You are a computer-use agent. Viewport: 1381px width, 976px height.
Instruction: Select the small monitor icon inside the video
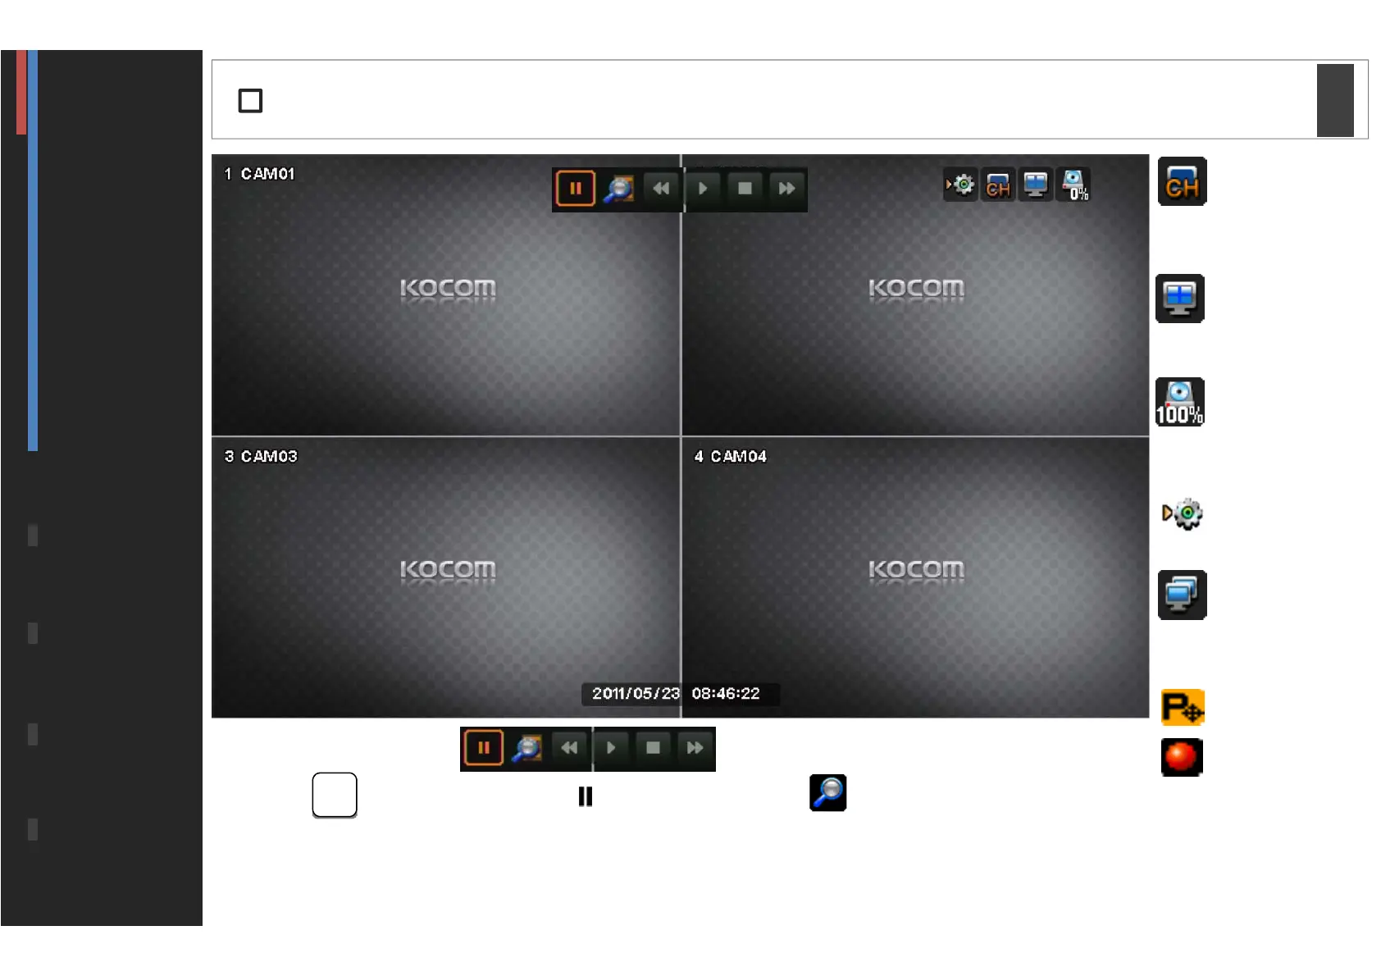click(x=1036, y=185)
